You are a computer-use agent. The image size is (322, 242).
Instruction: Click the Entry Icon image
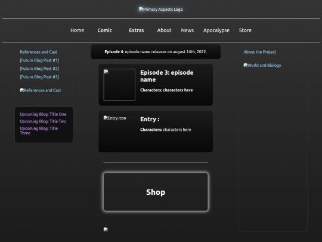point(115,118)
